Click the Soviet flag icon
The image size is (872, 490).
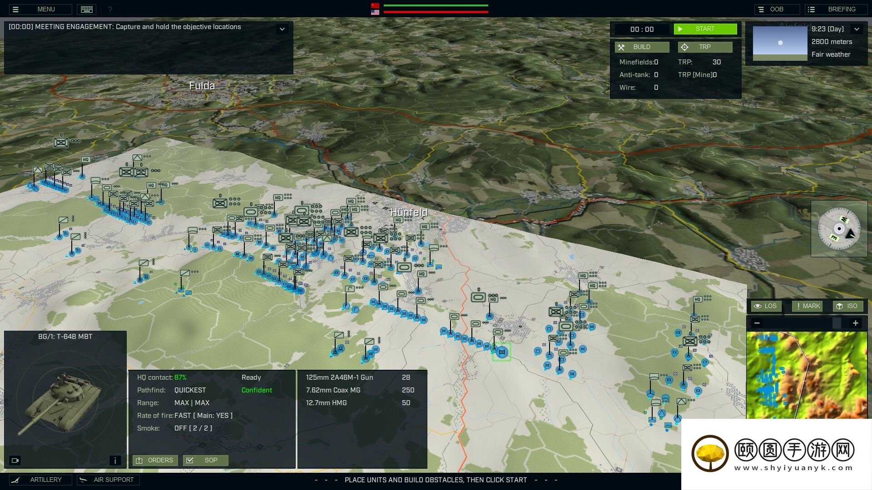coord(375,6)
